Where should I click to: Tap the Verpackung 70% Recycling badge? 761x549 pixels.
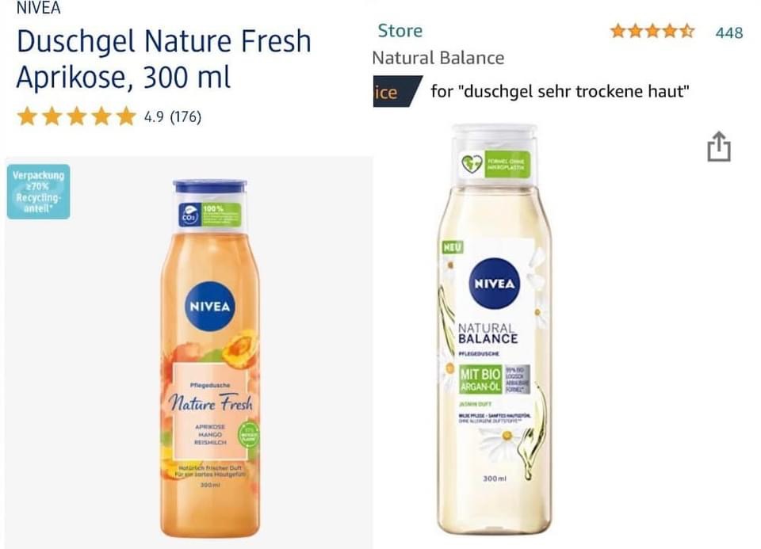click(x=38, y=192)
